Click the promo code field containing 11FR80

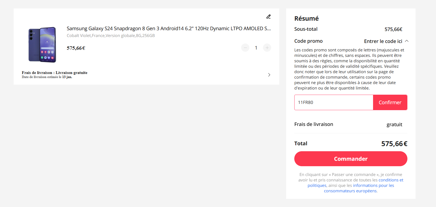[333, 102]
